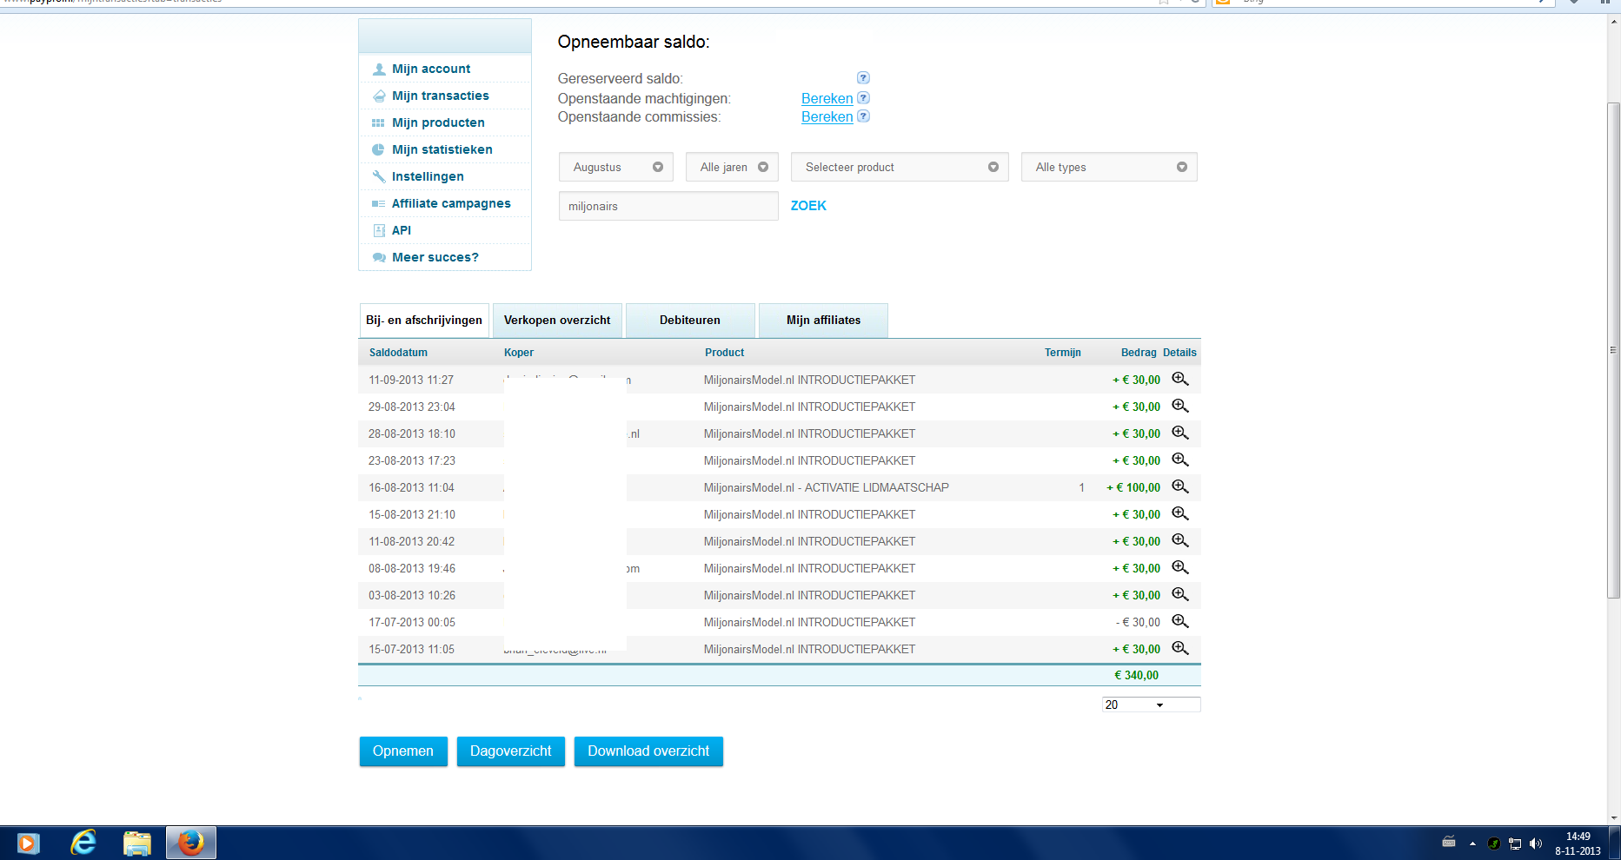Open the Alle types dropdown

1109,167
